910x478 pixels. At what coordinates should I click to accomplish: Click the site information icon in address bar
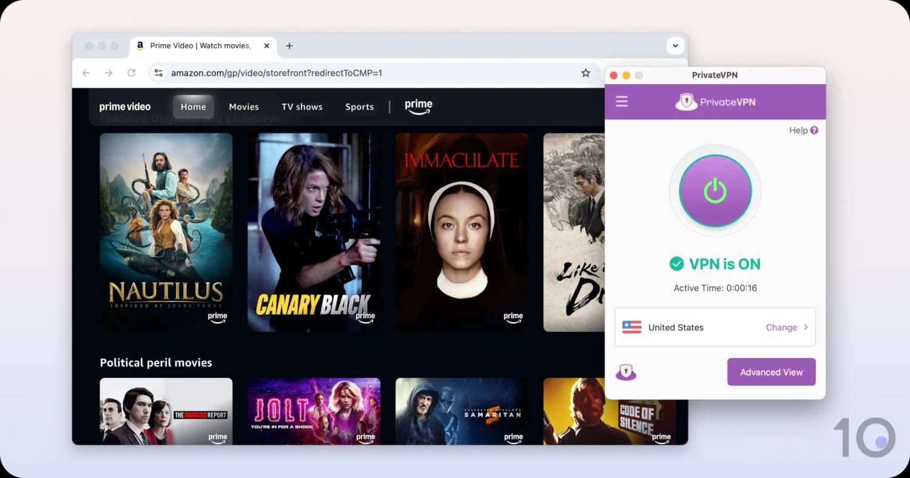coord(158,73)
